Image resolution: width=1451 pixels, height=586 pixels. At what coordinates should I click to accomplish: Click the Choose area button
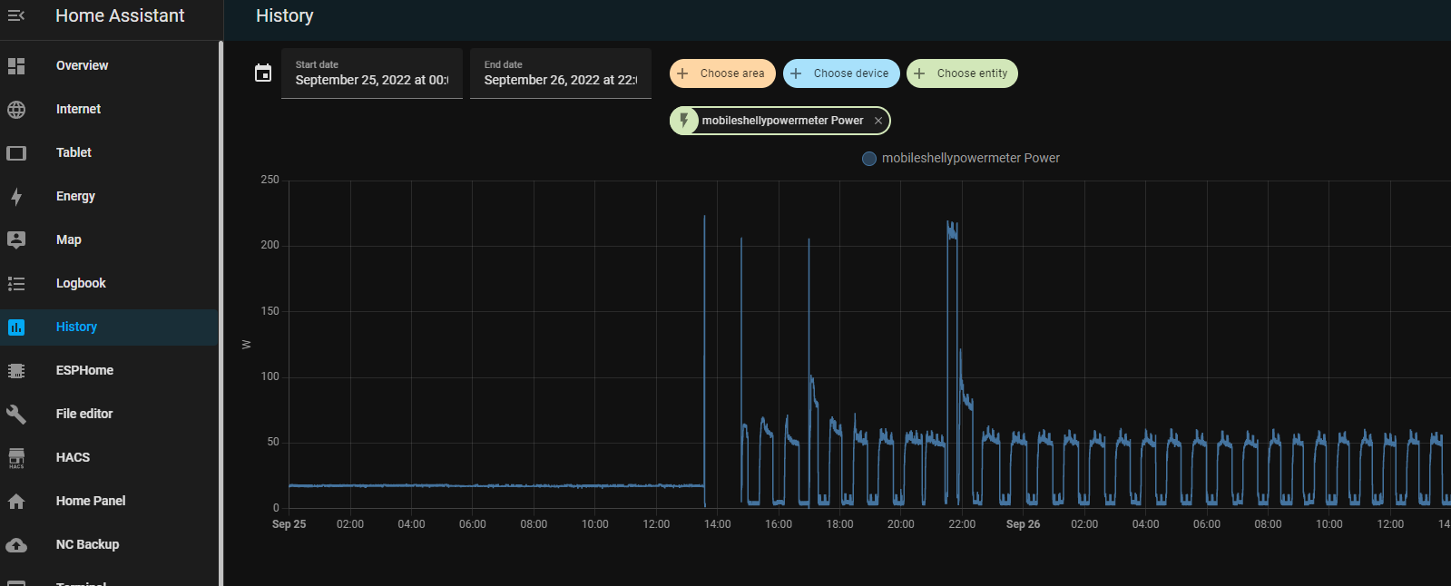pos(722,73)
